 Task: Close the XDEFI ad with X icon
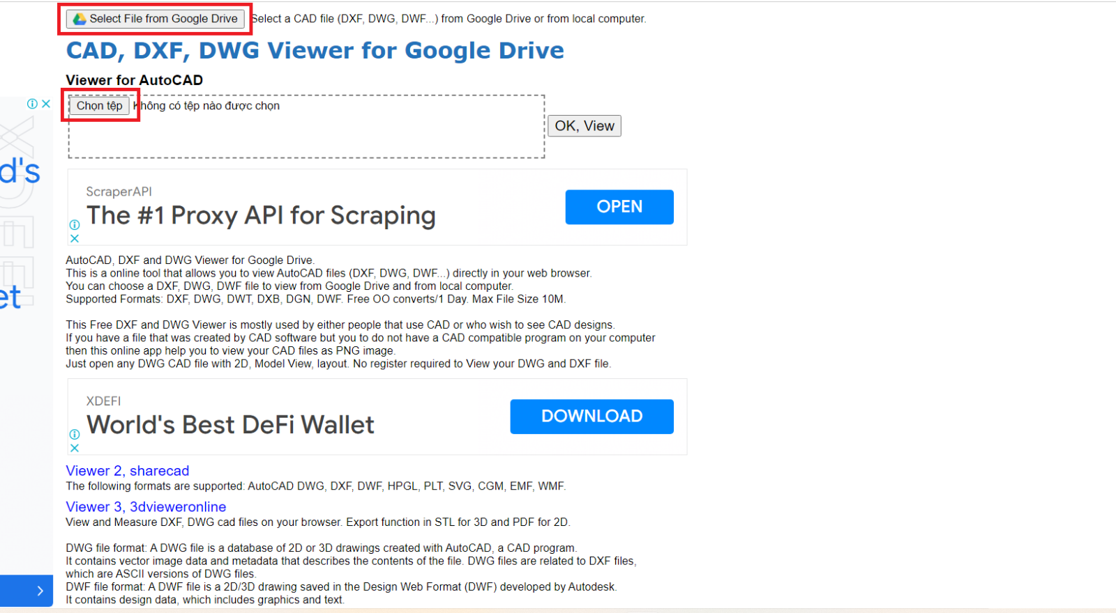coord(75,448)
